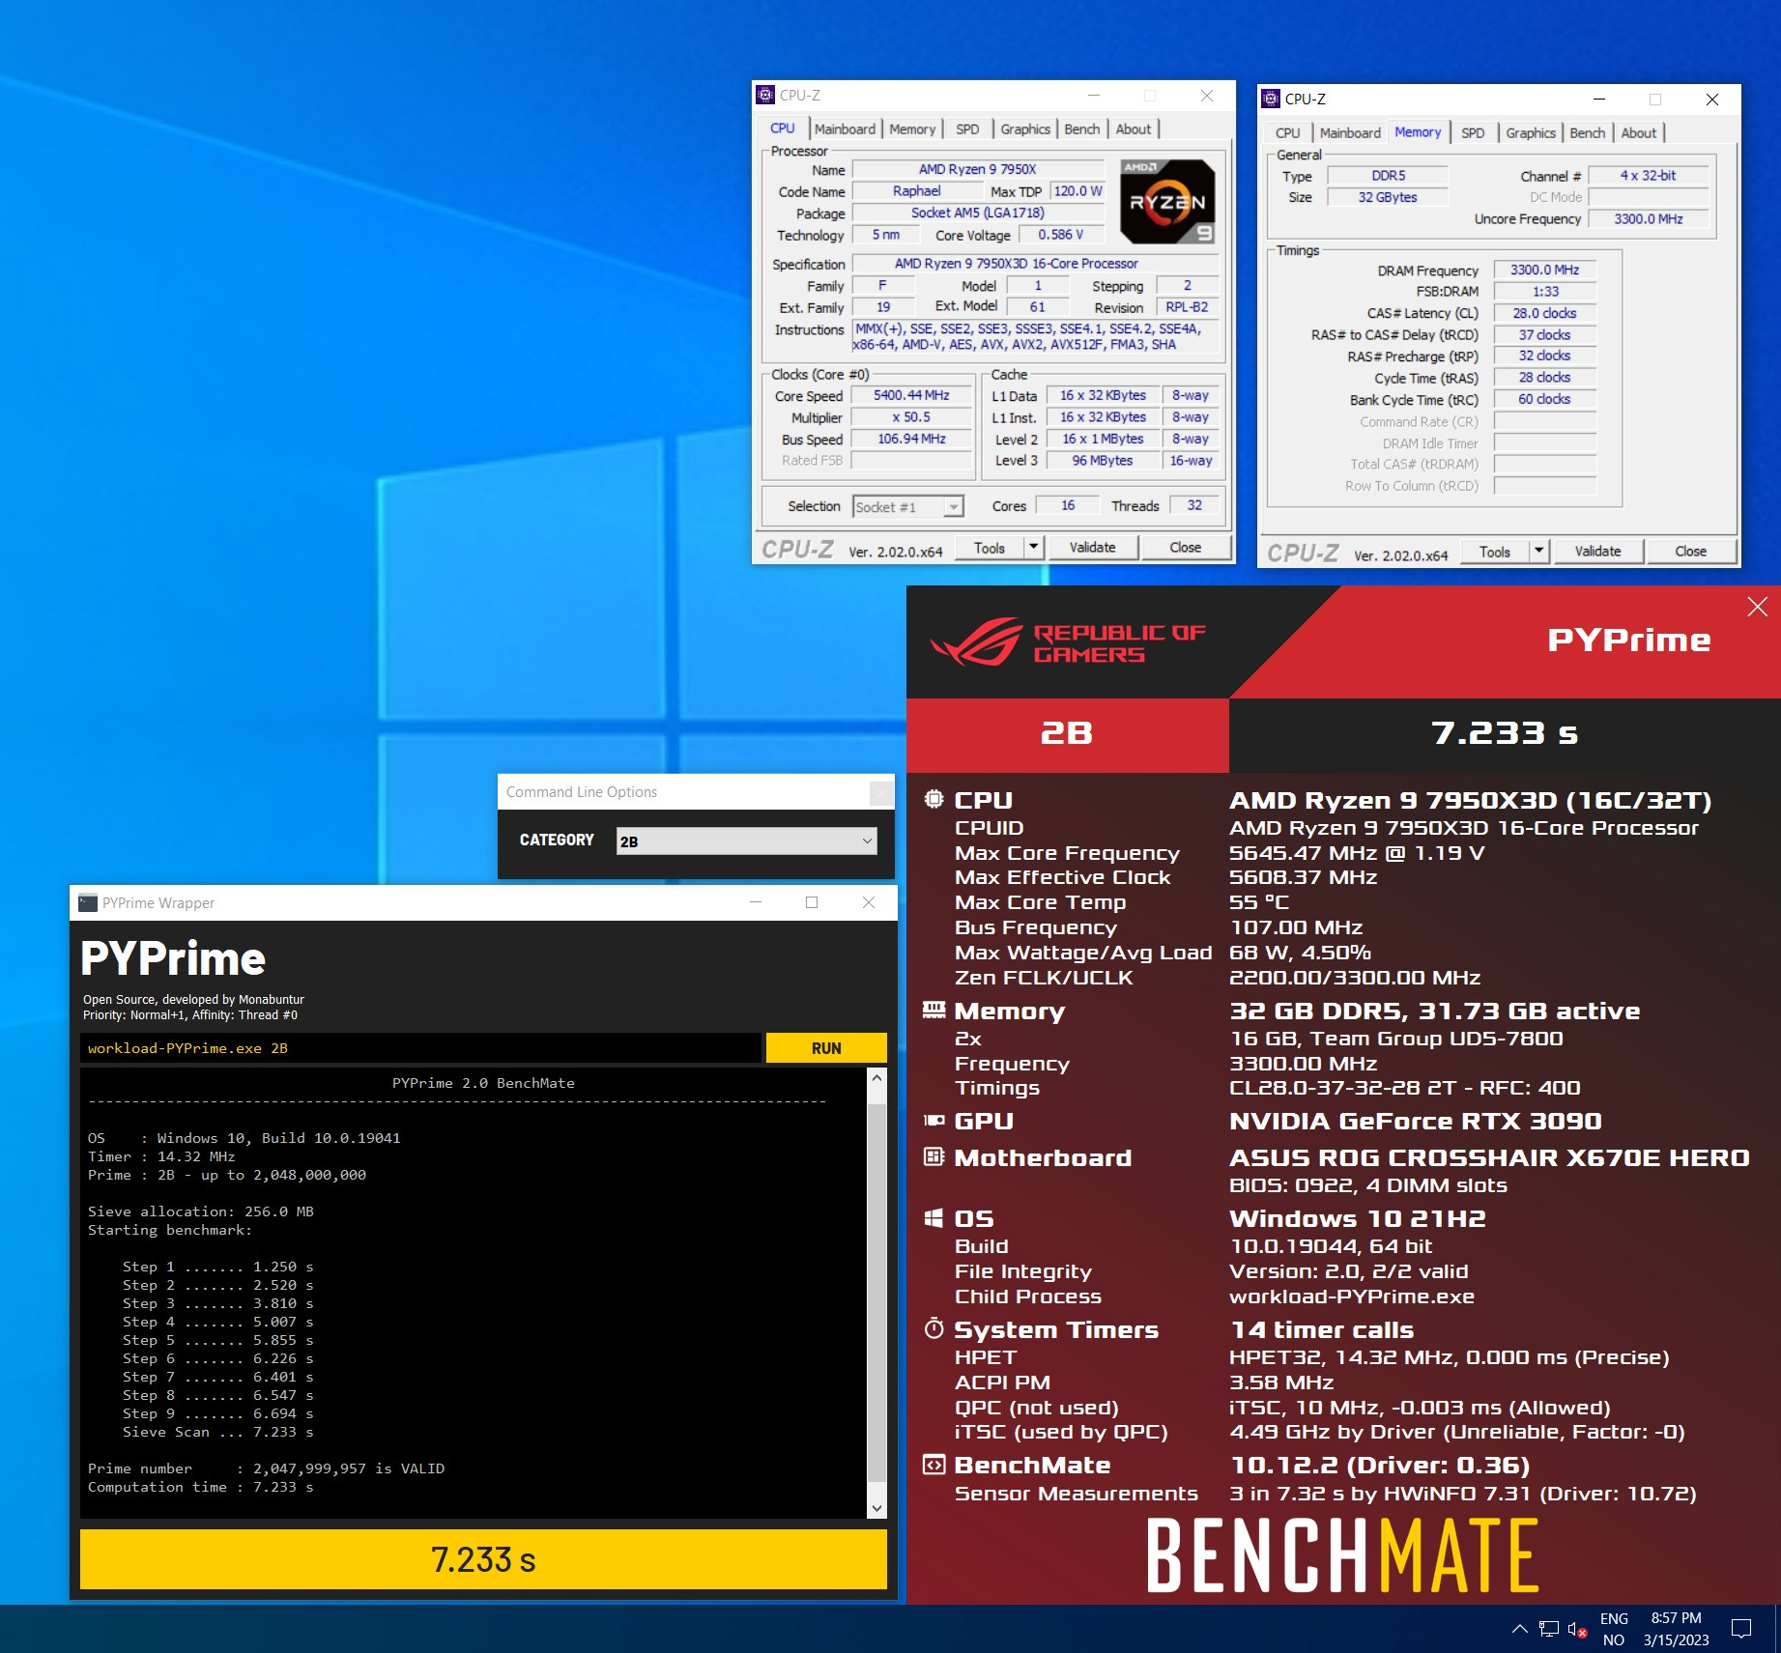Click the muted volume icon in system tray
The height and width of the screenshot is (1653, 1781).
1577,1629
